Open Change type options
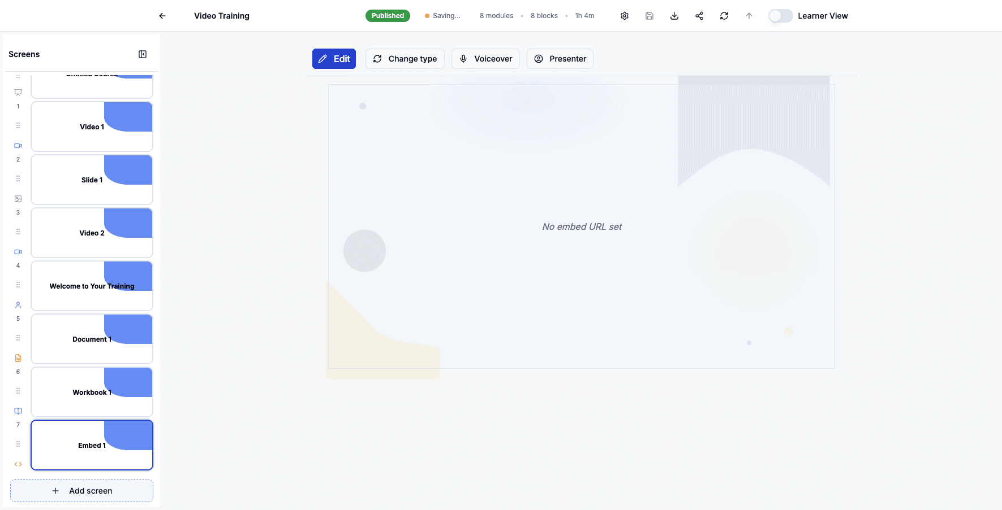Screen dimensions: 1002x510 [405, 59]
